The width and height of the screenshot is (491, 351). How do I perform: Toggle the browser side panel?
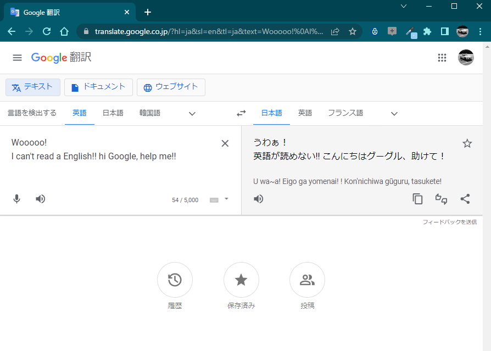445,31
